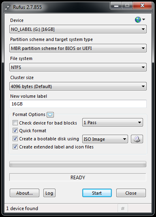This screenshot has width=156, height=217.
Task: Click the empty progress bar
Action: tap(78, 164)
